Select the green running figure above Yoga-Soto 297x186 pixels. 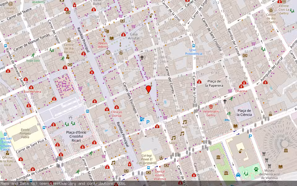click(x=33, y=55)
